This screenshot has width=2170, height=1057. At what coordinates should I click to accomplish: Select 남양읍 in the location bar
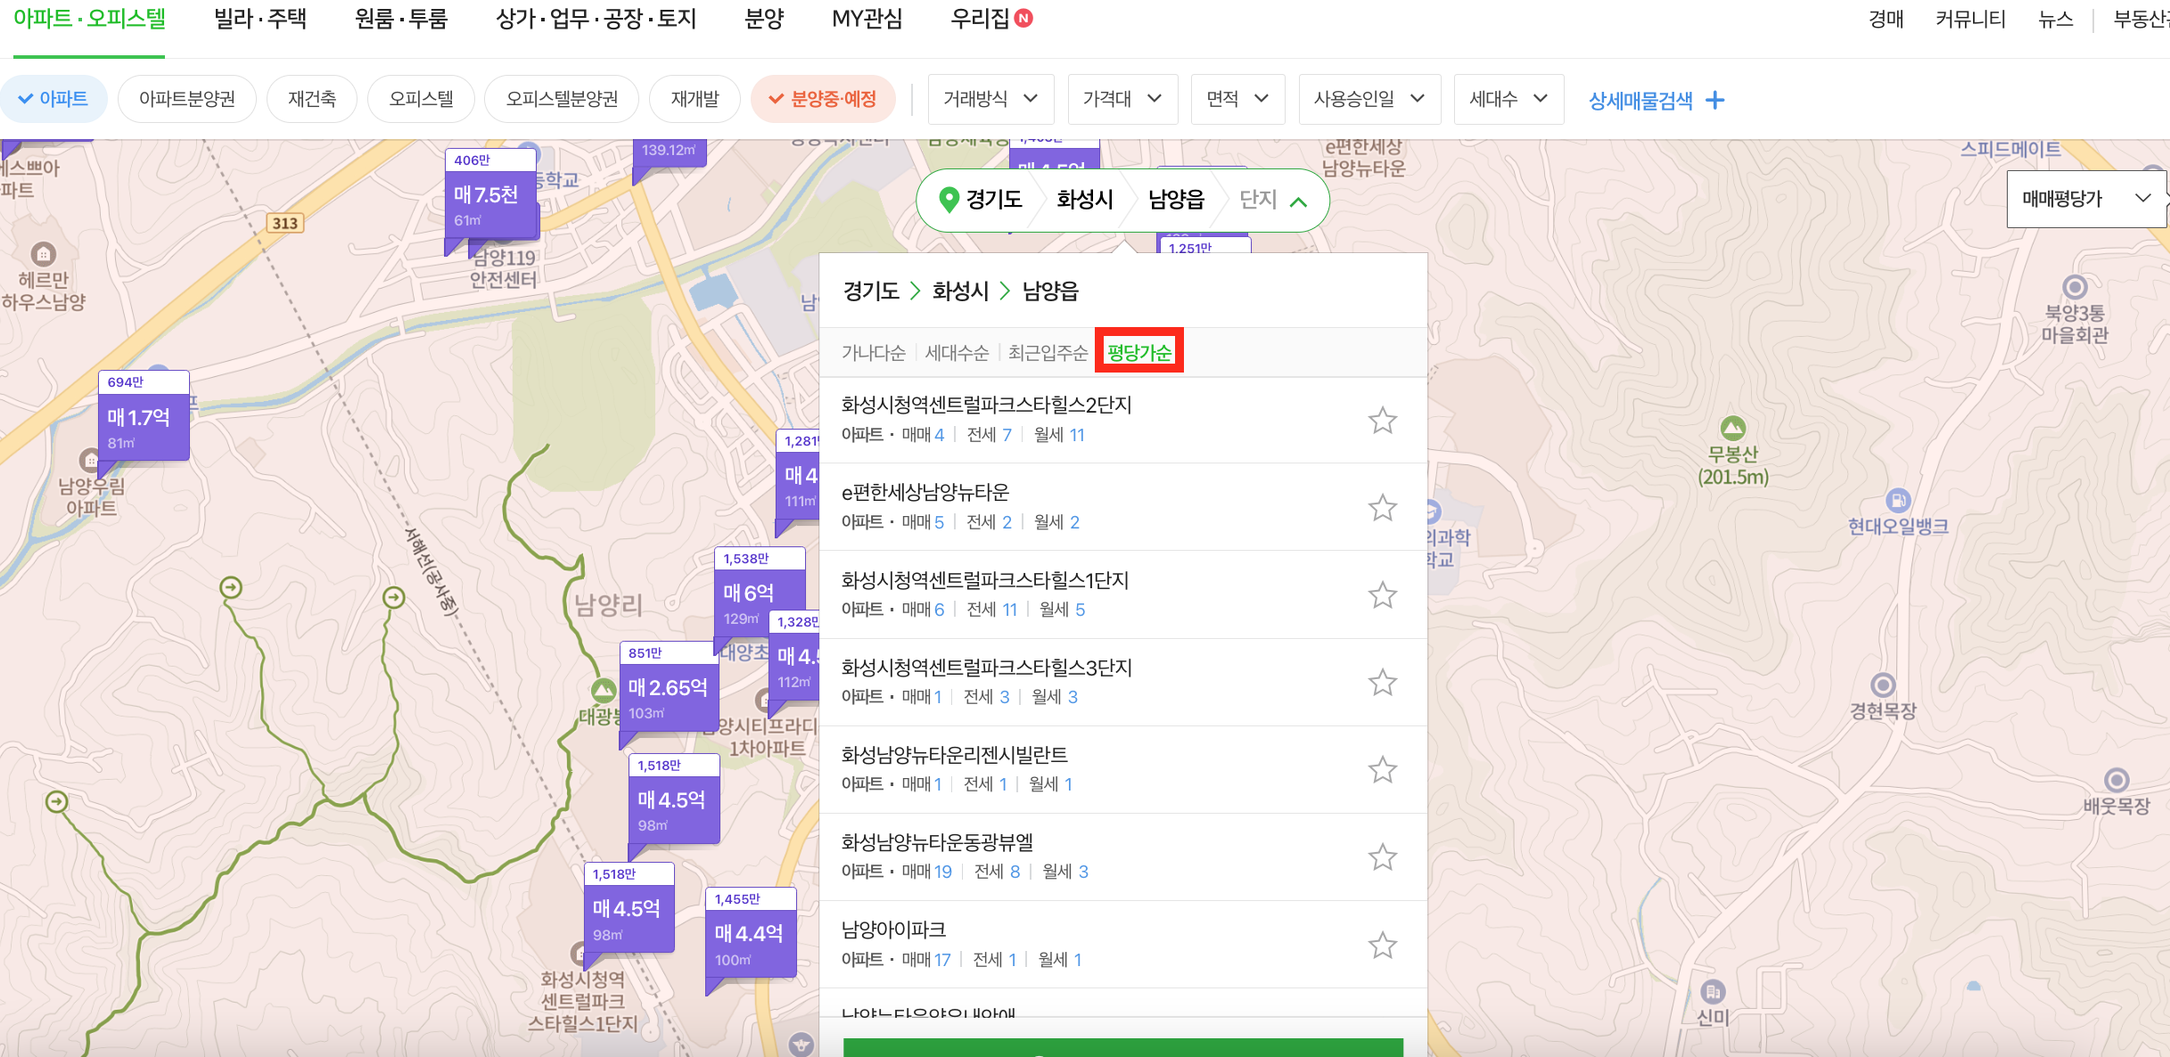[1176, 200]
